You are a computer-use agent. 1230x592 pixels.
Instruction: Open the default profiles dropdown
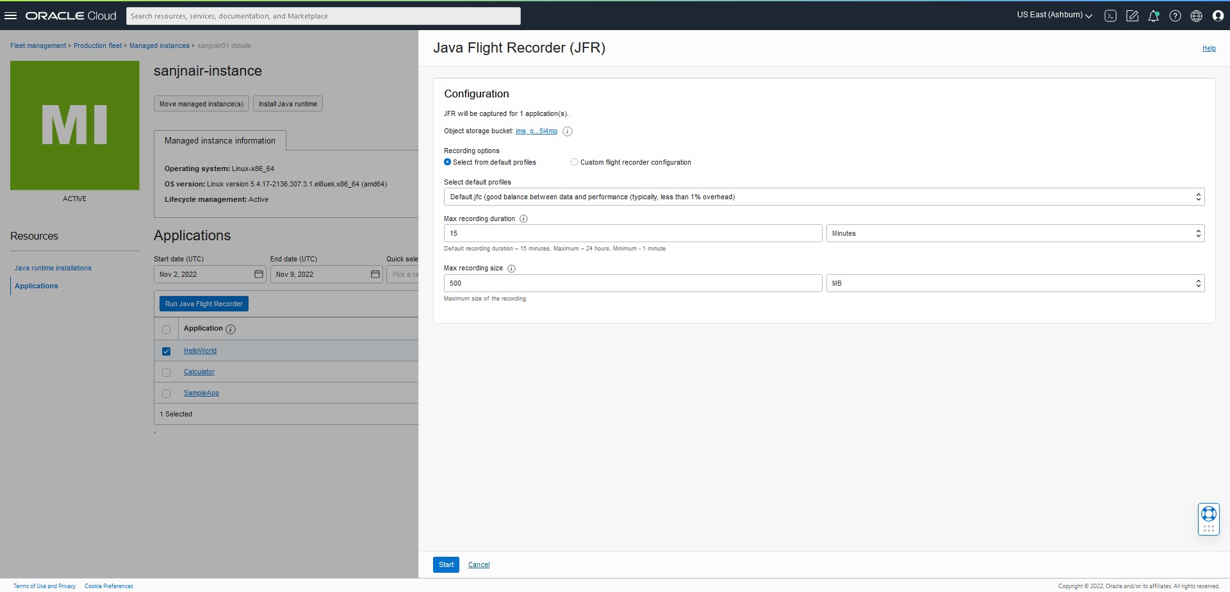(x=824, y=197)
